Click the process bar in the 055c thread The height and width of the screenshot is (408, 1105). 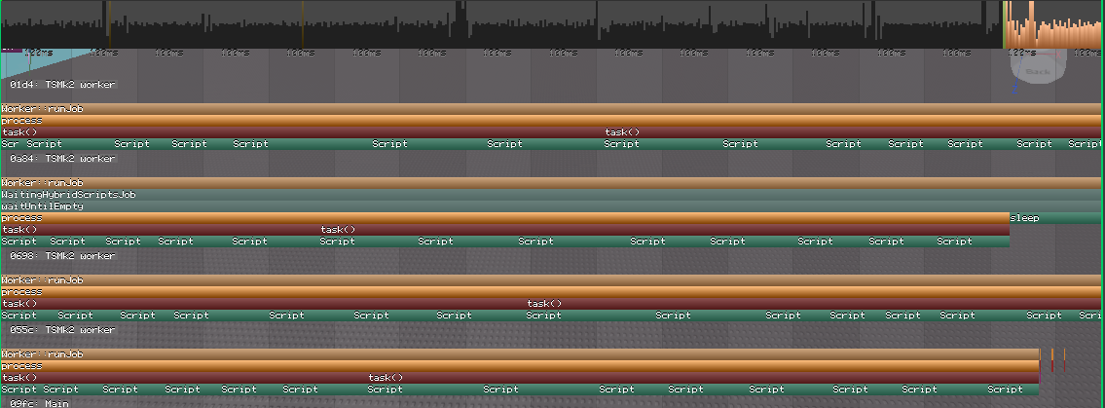(519, 366)
